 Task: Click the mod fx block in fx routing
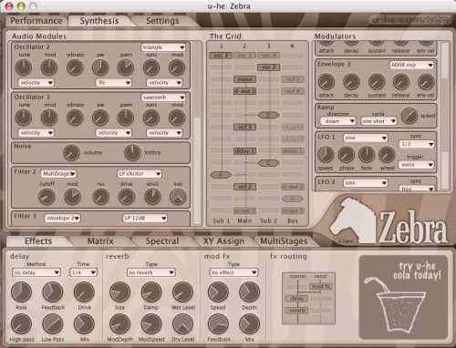pos(321,286)
